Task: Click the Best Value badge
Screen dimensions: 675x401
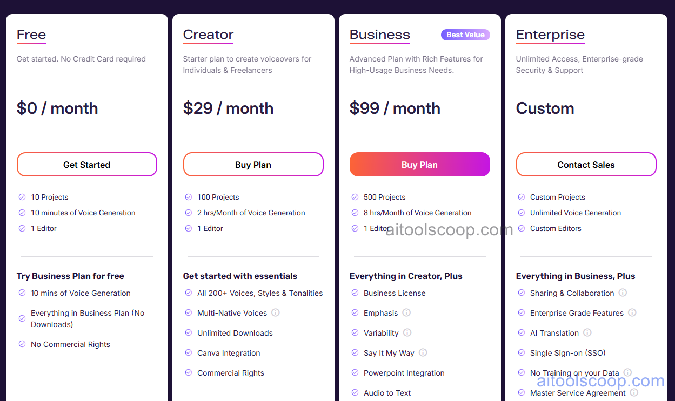Action: click(x=465, y=35)
